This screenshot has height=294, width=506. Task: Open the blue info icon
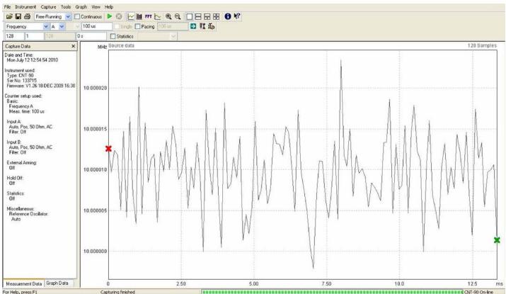click(x=227, y=16)
